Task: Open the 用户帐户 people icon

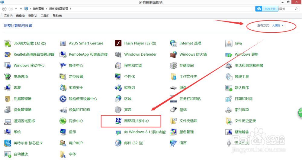Action: [63, 143]
